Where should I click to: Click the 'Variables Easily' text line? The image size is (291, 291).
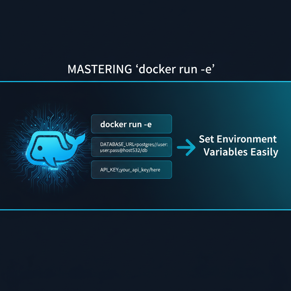[x=241, y=152]
